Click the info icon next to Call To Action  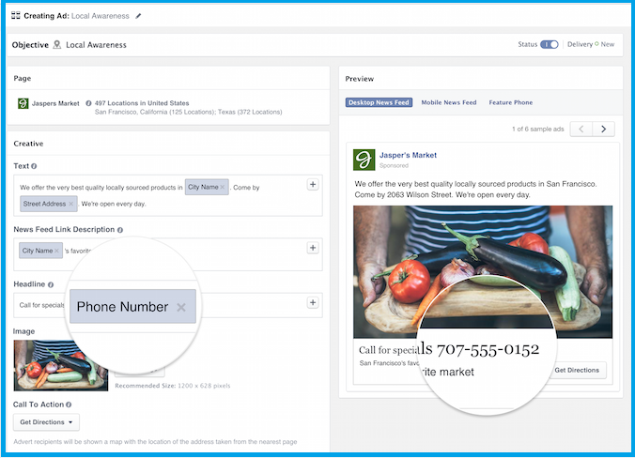click(70, 405)
